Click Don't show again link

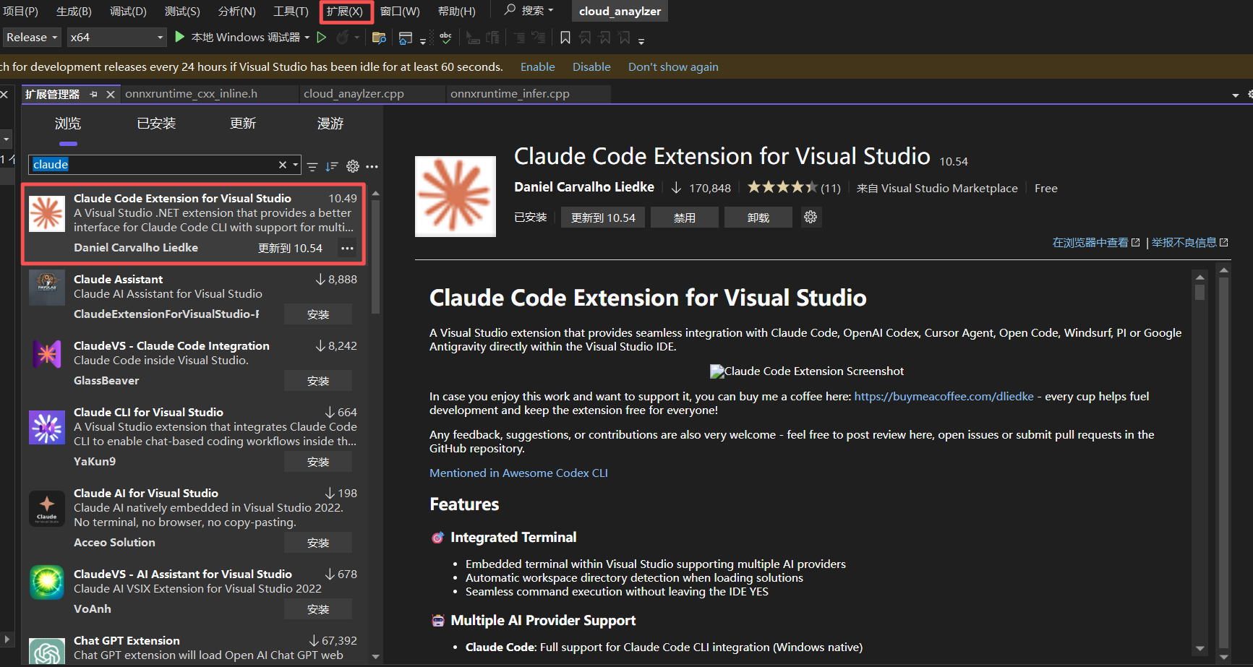tap(673, 66)
